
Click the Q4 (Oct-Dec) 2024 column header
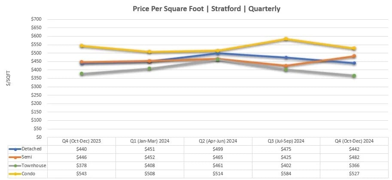[x=354, y=141]
